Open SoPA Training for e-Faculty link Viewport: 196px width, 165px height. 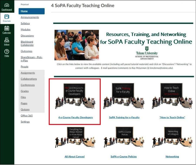(x=124, y=117)
